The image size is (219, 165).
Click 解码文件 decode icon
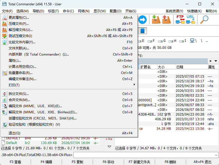[4, 112]
